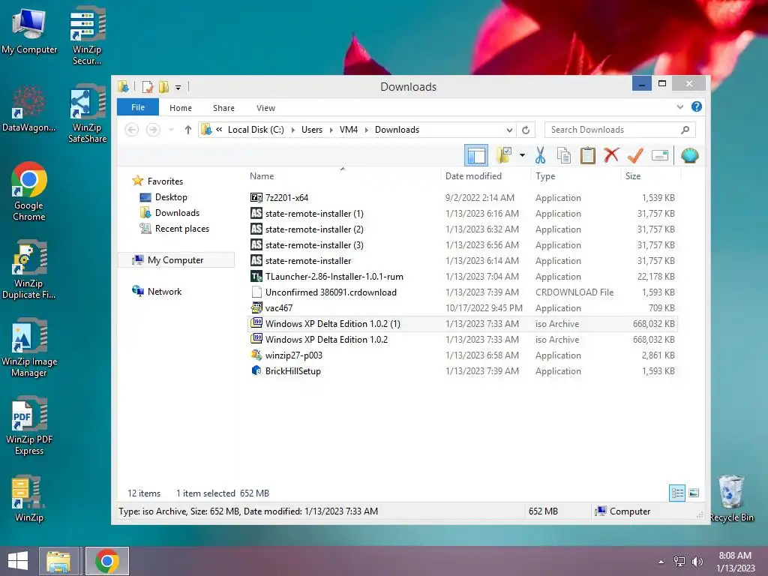Click the orange checkmark Properties toolbar icon
The image size is (768, 576).
(635, 156)
